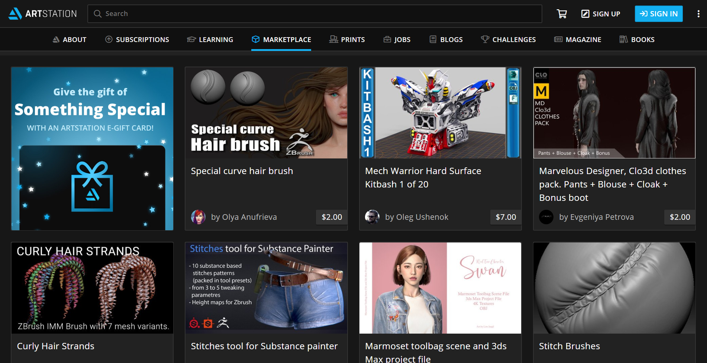Open the Magazine section
Viewport: 707px width, 363px height.
click(x=578, y=39)
